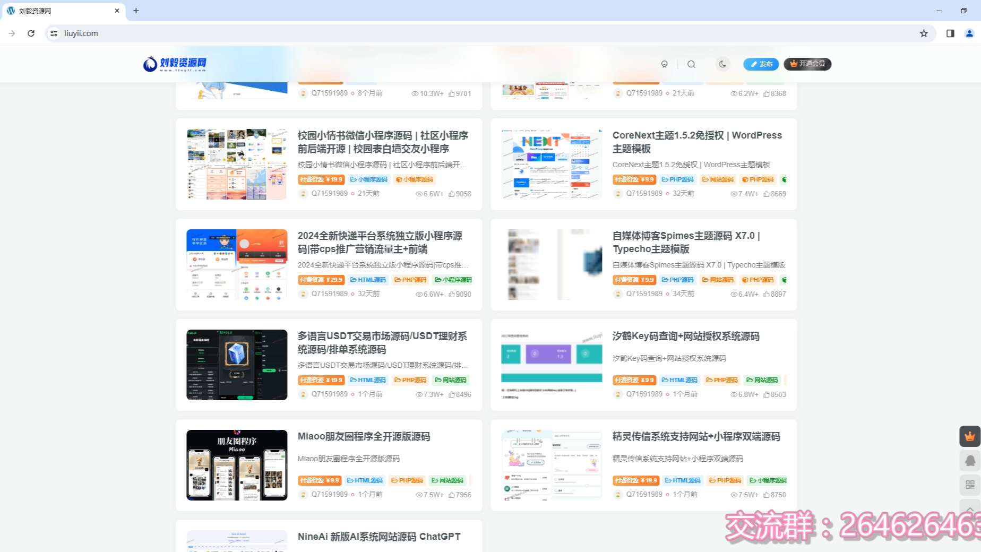This screenshot has width=981, height=552.
Task: Click the 6.6W+ views eye on 校园小情书 card
Action: coord(429,194)
